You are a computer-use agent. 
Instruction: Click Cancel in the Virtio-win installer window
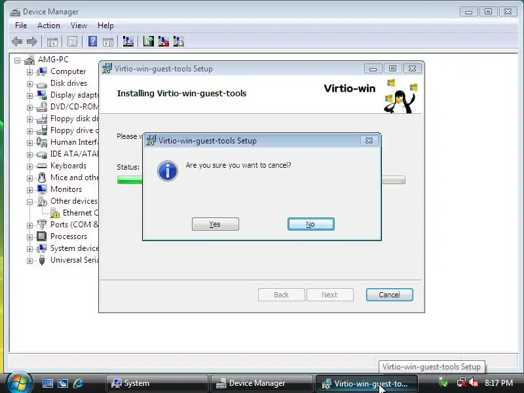pyautogui.click(x=389, y=295)
